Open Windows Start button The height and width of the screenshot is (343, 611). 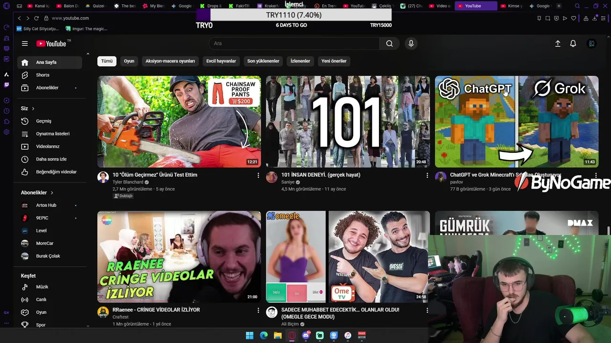click(250, 335)
